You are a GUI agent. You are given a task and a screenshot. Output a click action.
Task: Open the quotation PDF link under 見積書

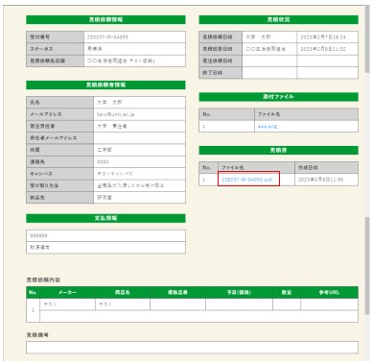[247, 180]
